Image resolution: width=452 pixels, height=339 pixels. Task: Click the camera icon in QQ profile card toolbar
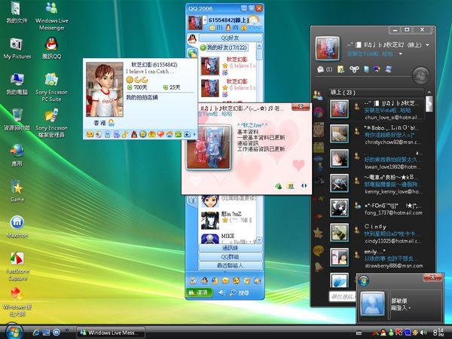[188, 134]
